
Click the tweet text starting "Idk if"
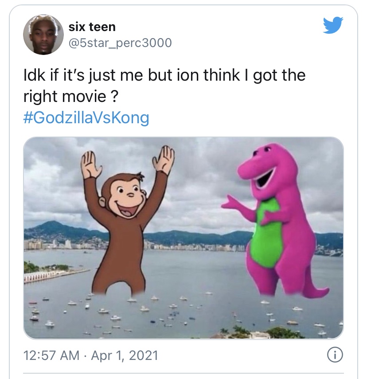(164, 75)
